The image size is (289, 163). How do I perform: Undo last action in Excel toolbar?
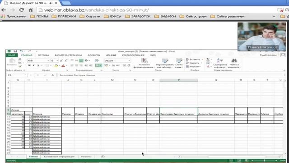point(21,51)
